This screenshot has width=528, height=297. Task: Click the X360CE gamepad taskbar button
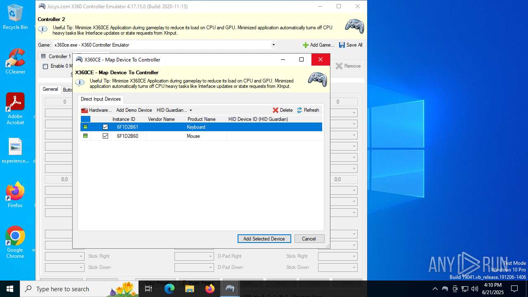(230, 289)
